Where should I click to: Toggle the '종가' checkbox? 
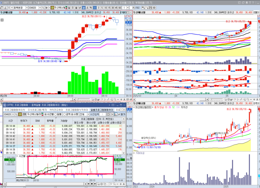(119, 114)
